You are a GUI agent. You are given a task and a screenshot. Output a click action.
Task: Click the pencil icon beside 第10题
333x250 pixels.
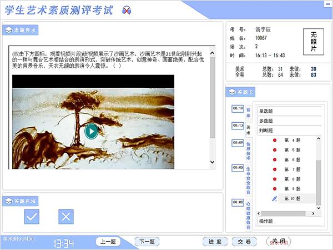click(x=274, y=198)
